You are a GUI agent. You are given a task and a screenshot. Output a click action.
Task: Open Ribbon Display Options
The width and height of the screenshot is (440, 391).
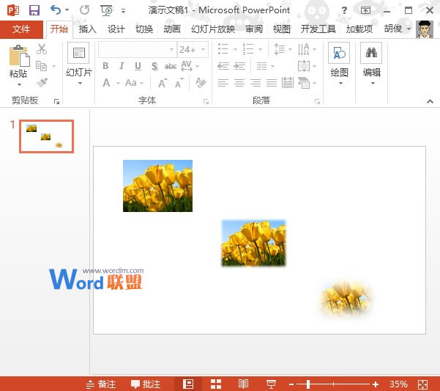(x=365, y=11)
